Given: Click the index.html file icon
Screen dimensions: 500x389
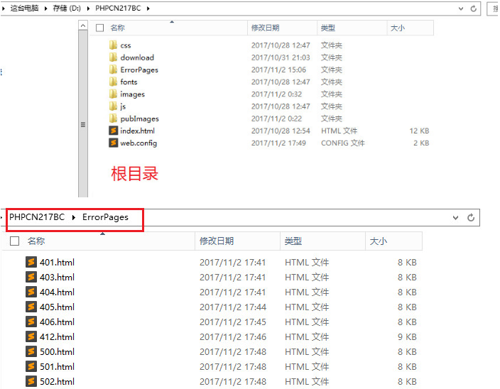Looking at the screenshot, I should pos(113,131).
